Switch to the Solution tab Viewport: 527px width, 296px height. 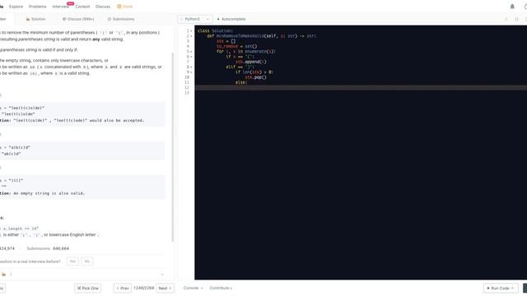[35, 19]
